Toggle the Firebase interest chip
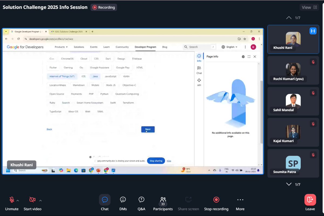Viewport: 324px width, 216px height. (x=137, y=59)
